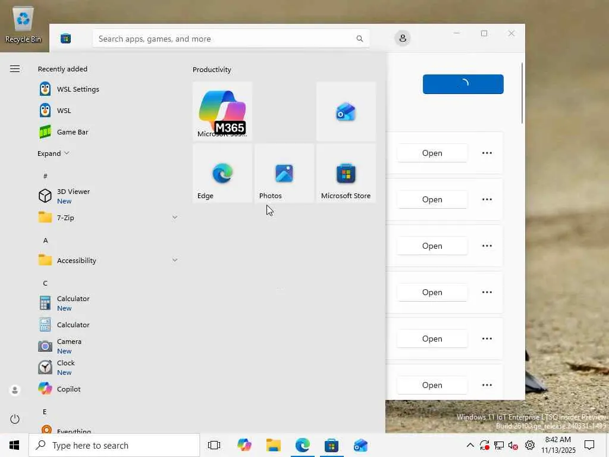This screenshot has height=457, width=609.
Task: Click the letter E section header
Action: (45, 412)
